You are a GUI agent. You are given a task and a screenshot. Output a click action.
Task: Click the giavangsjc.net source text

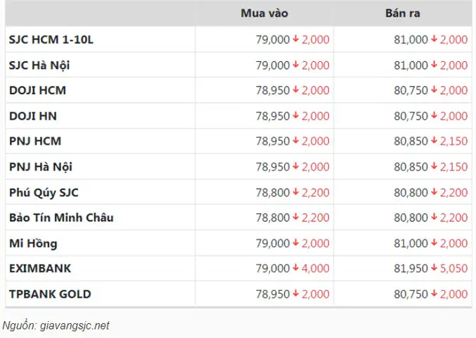75,326
